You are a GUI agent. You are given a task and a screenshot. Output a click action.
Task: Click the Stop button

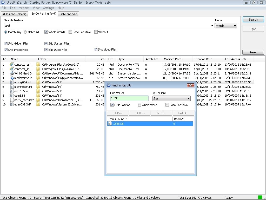pyautogui.click(x=253, y=29)
